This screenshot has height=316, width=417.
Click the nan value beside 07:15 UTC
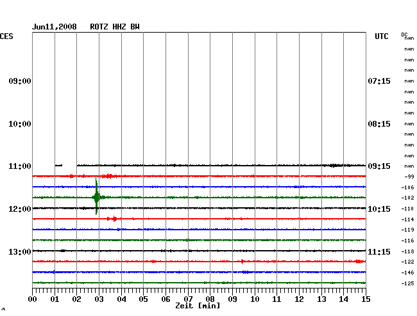point(409,81)
